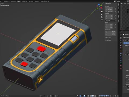Select material preview viewport shading
The image size is (129, 97).
[94, 96]
